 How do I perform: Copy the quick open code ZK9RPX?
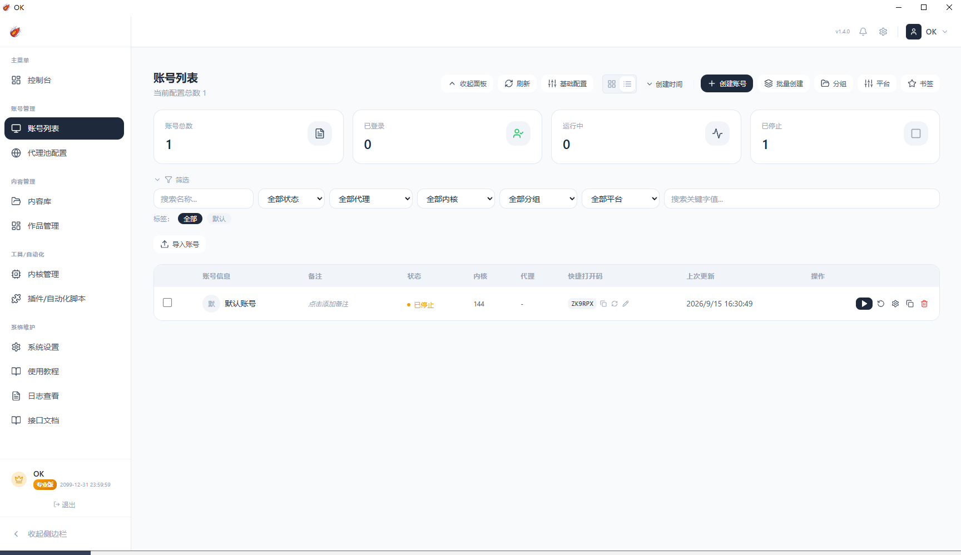603,304
